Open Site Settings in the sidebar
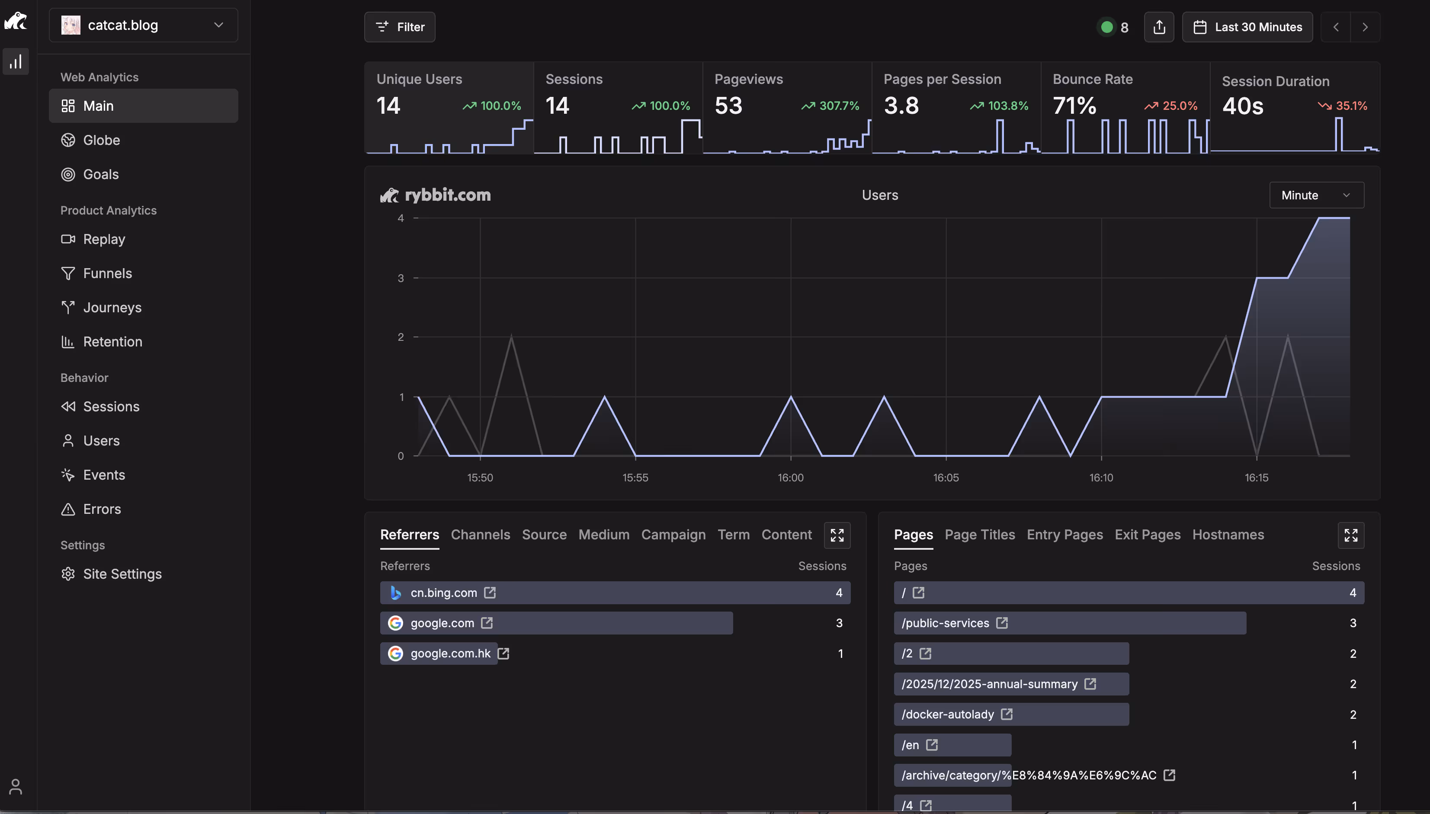1430x814 pixels. (122, 574)
